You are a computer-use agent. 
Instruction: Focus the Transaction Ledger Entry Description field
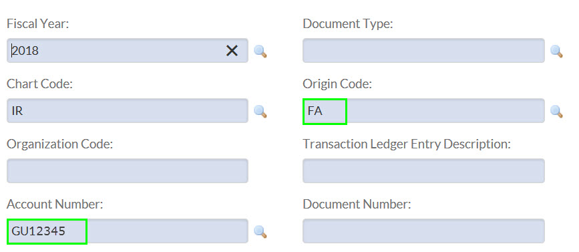(423, 170)
